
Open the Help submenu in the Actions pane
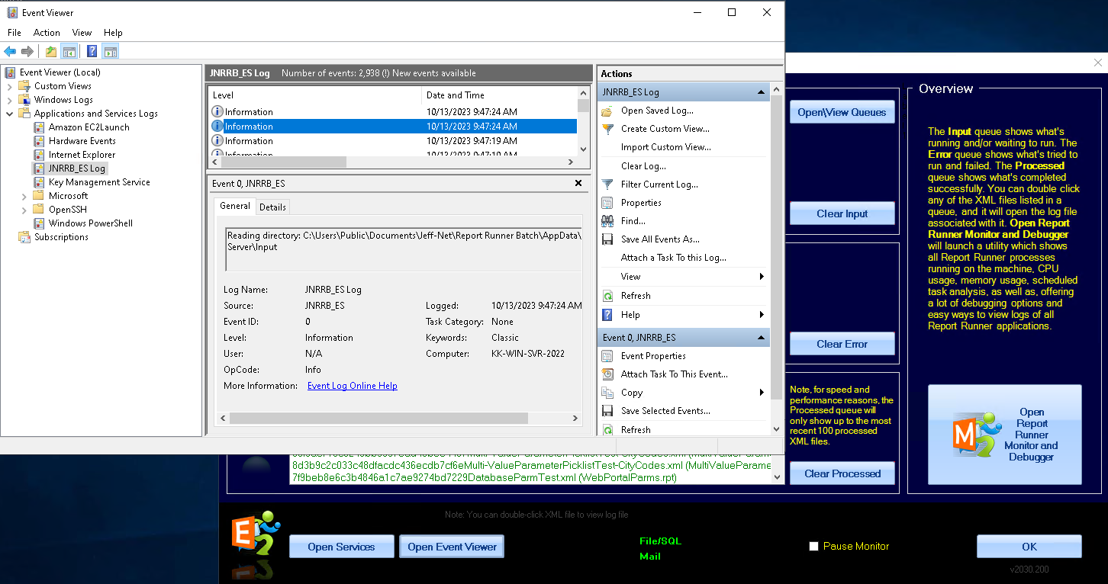pyautogui.click(x=684, y=315)
